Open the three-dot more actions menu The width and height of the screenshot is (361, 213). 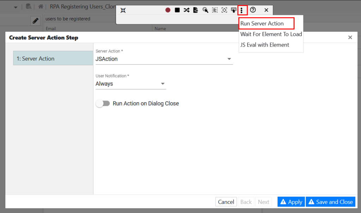coord(241,10)
